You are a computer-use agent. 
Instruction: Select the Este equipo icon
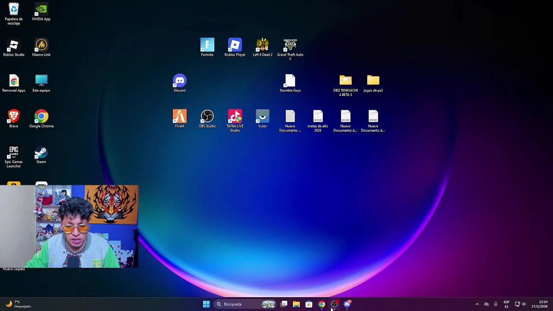41,83
